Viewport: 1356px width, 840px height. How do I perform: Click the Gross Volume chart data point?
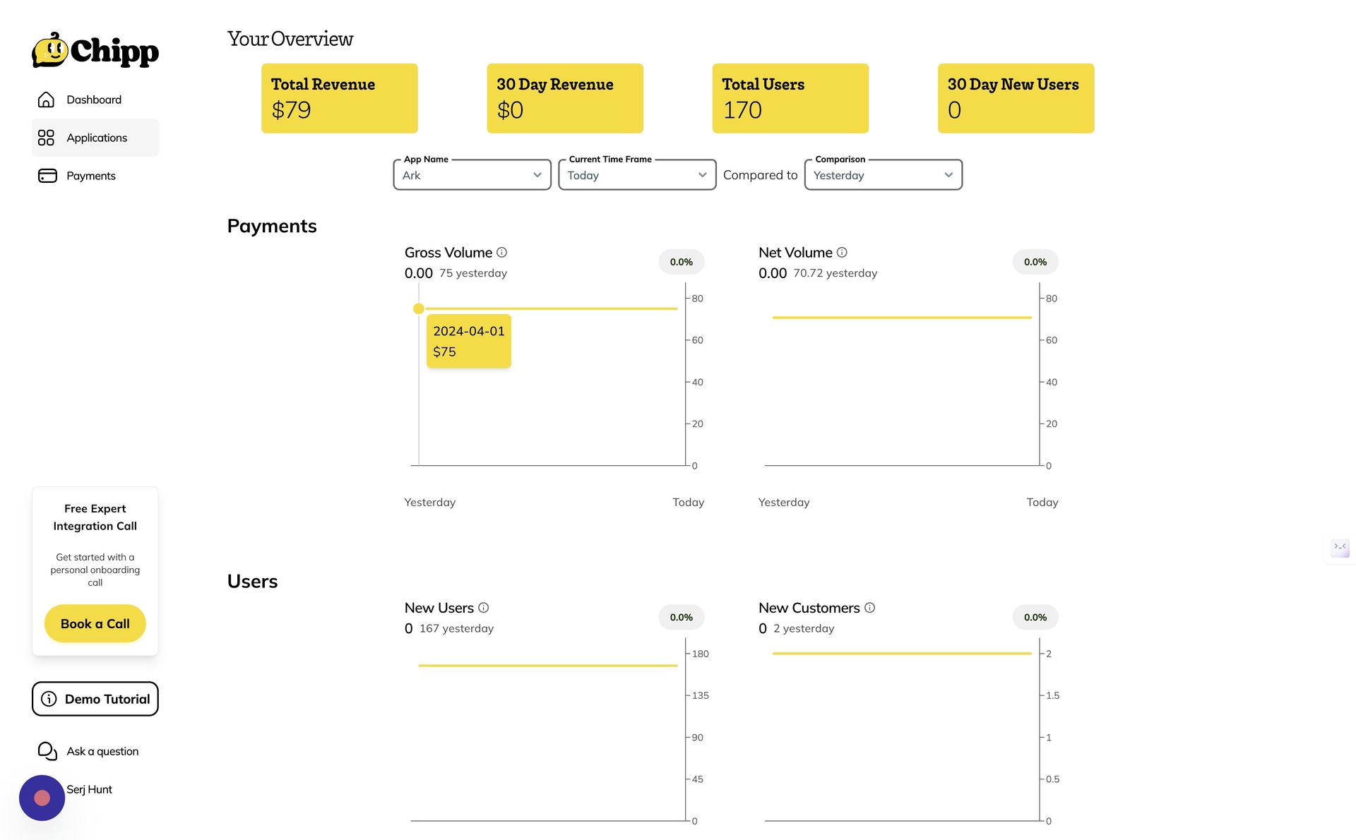419,308
